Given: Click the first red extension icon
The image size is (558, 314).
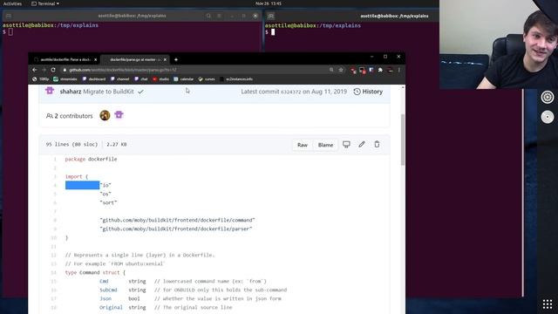Looking at the screenshot, I should (x=353, y=71).
